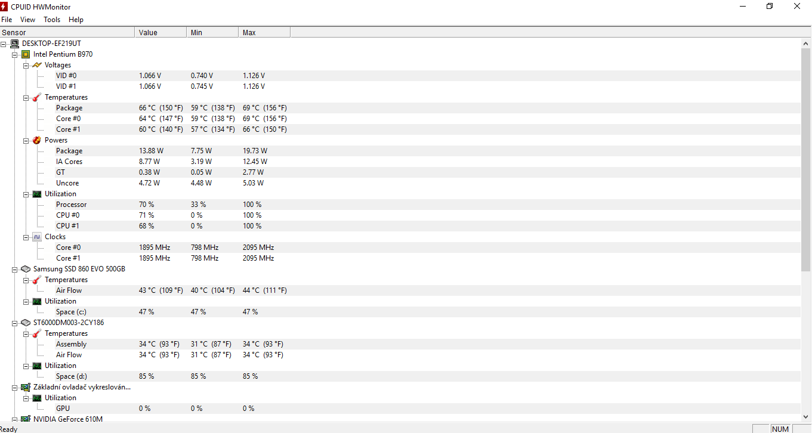
Task: Collapse the Voltages tree node
Action: tap(26, 65)
